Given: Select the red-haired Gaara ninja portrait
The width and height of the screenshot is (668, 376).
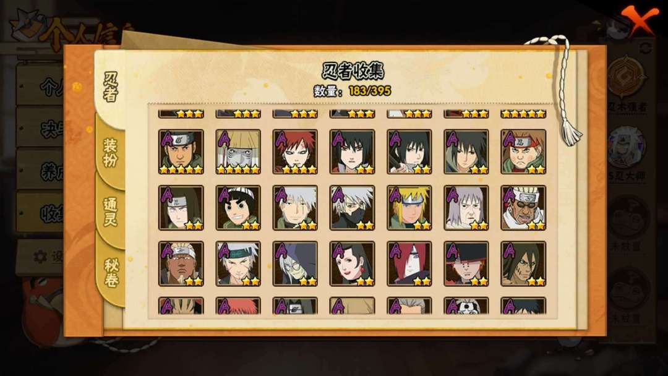Looking at the screenshot, I should [x=295, y=152].
